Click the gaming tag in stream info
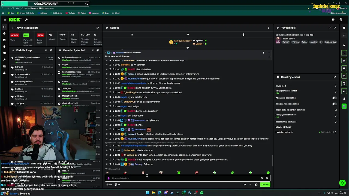 pos(314,42)
